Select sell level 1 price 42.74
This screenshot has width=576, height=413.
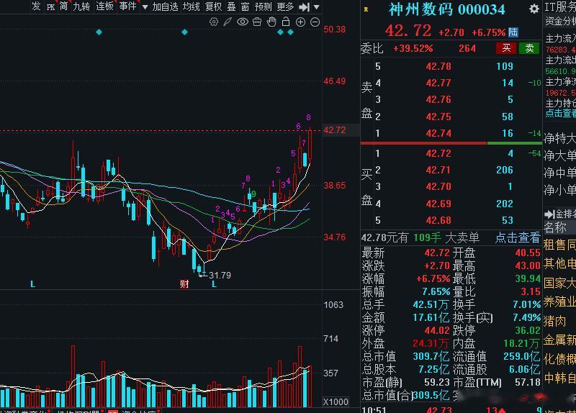click(x=438, y=133)
